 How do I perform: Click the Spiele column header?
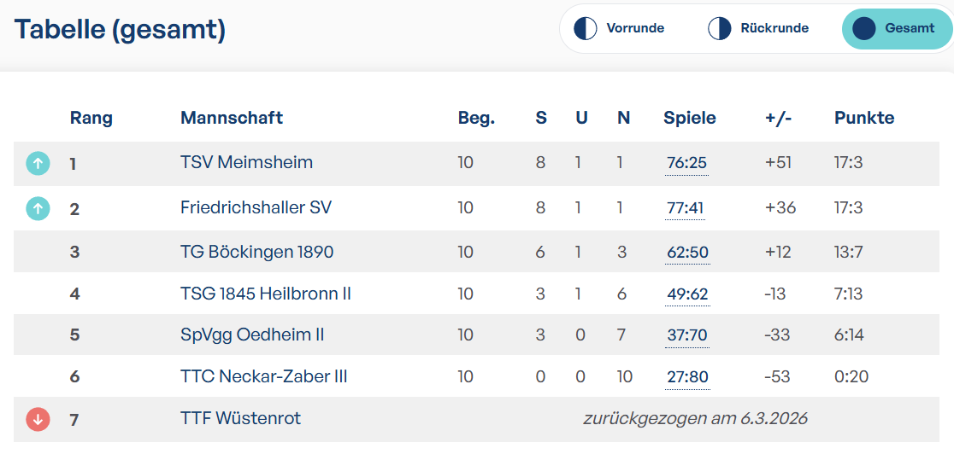[689, 118]
